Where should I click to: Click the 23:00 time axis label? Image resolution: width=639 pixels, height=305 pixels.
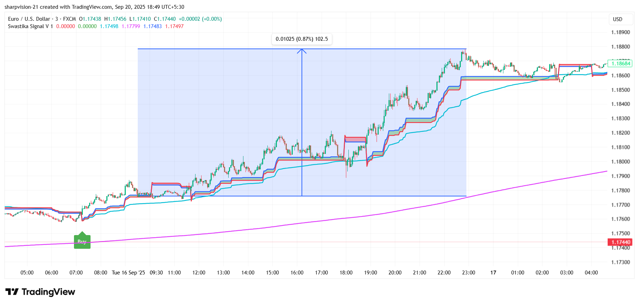point(469,273)
